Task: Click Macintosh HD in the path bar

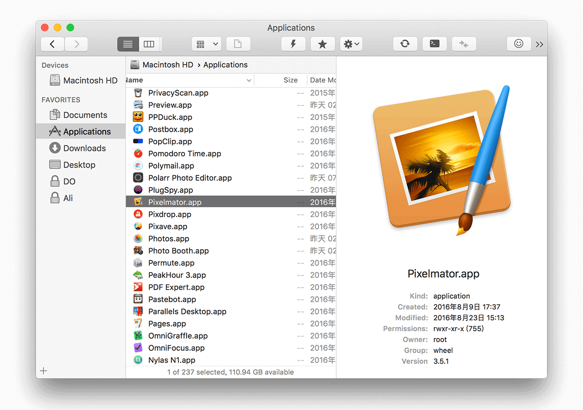Action: tap(167, 65)
